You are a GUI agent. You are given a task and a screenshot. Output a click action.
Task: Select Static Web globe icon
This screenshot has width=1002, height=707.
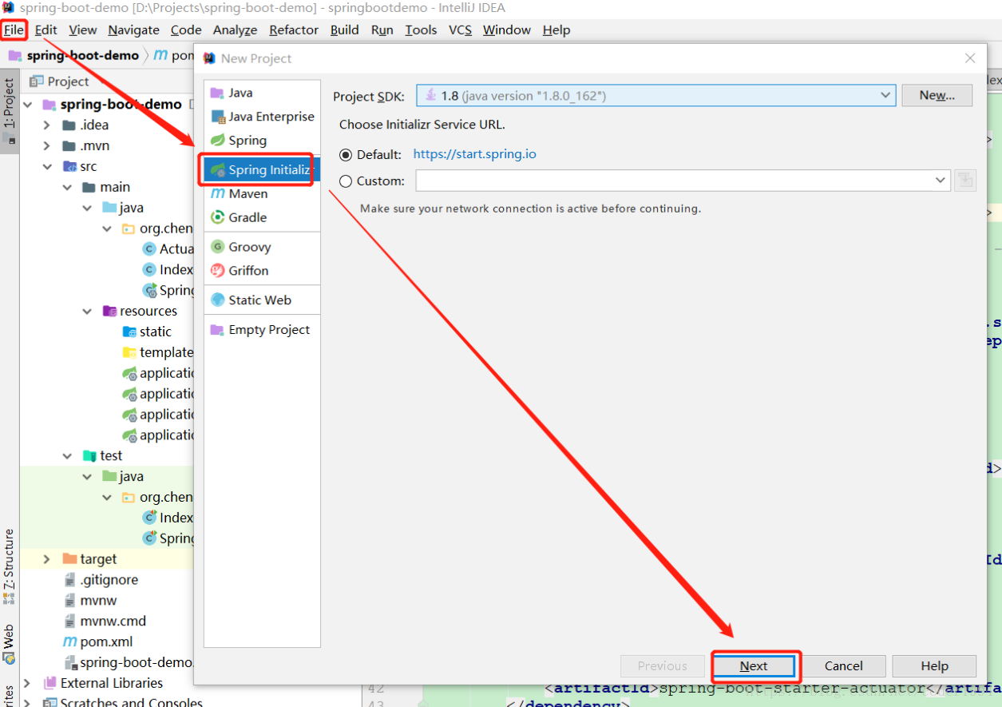pos(217,300)
